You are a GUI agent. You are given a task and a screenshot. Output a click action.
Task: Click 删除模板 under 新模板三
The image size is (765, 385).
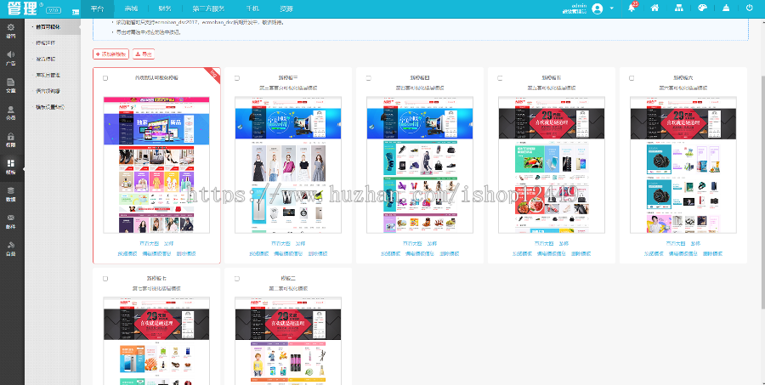(318, 254)
